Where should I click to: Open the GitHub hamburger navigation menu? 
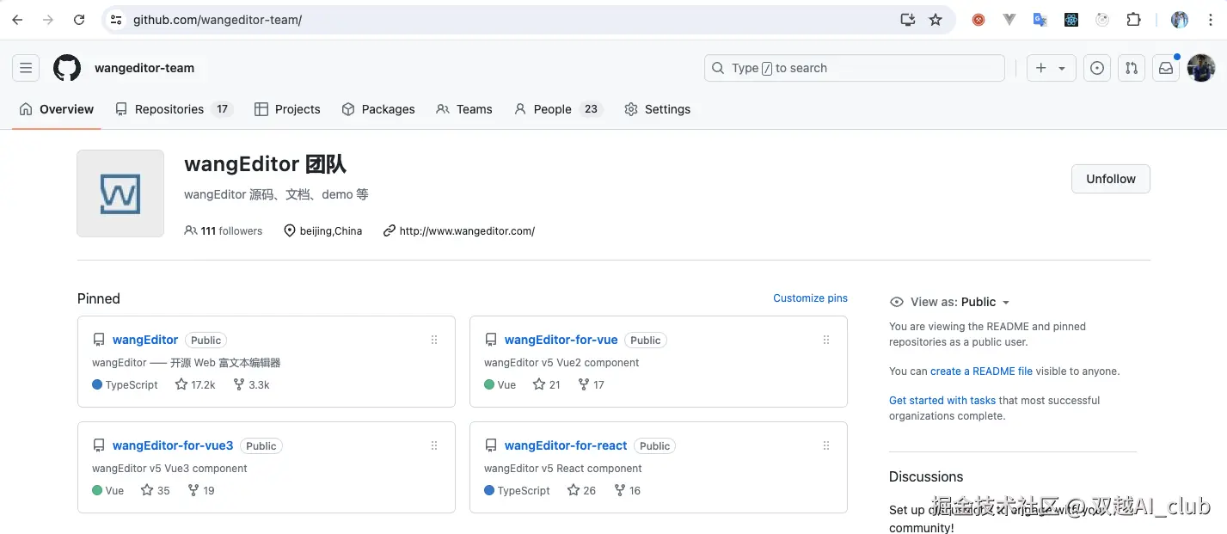coord(26,68)
